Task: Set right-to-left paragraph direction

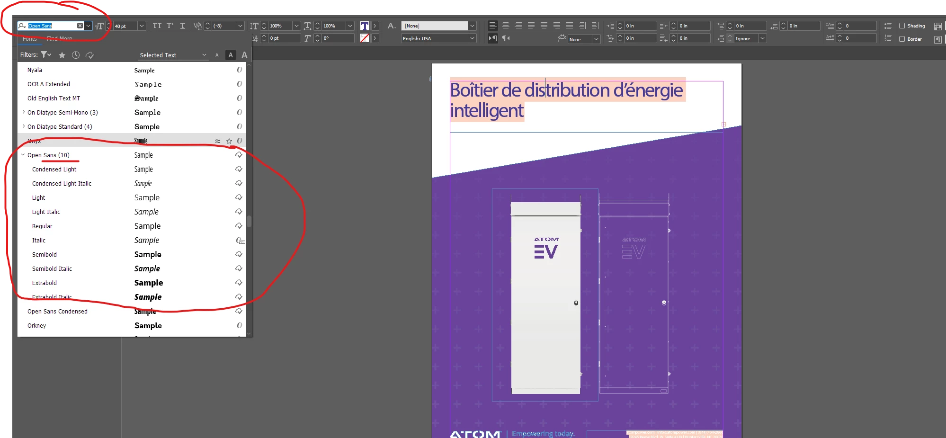Action: click(x=506, y=38)
